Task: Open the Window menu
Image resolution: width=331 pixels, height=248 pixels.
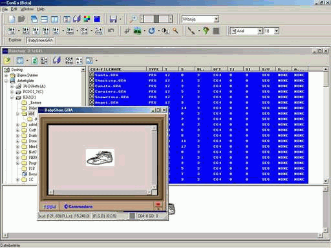Action: tap(27, 9)
